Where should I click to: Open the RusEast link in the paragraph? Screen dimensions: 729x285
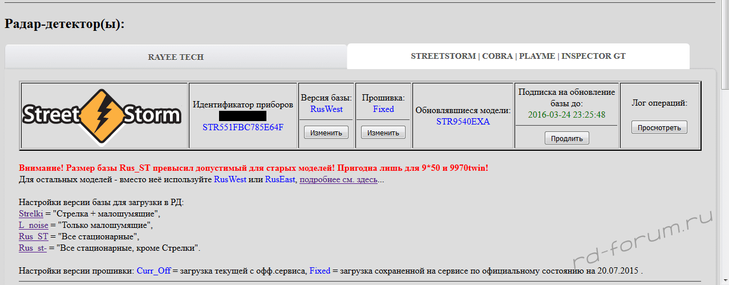(280, 179)
